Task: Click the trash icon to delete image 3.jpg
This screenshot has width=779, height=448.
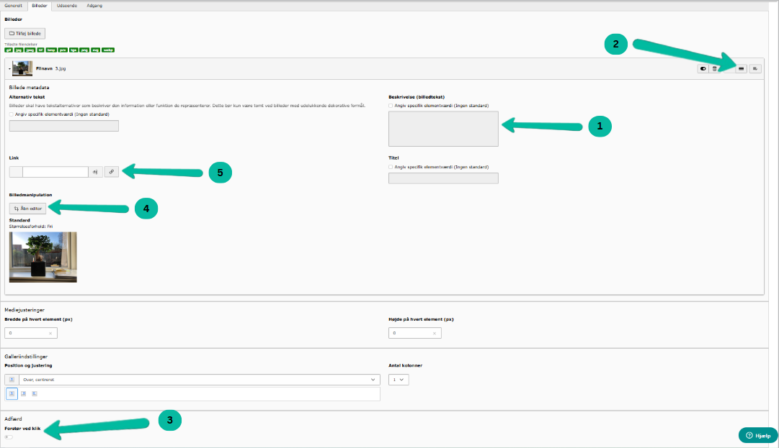Action: coord(714,68)
